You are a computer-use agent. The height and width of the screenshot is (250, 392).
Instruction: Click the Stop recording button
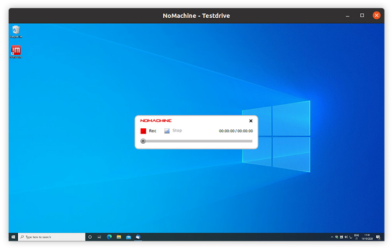173,130
